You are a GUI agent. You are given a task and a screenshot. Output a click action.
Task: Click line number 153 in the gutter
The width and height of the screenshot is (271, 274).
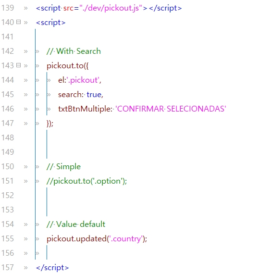(x=8, y=210)
